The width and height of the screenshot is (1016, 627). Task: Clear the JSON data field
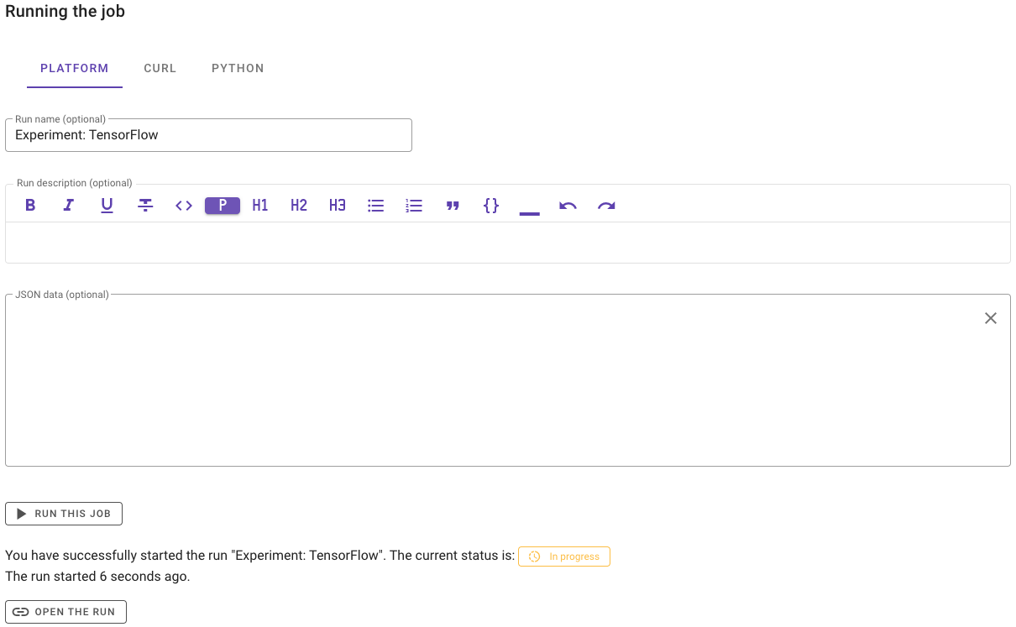tap(991, 318)
